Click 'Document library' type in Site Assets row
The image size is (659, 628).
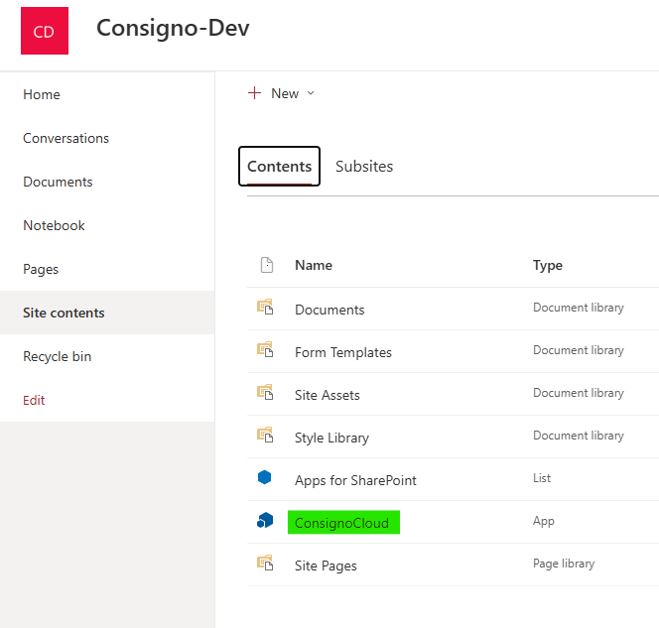579,393
